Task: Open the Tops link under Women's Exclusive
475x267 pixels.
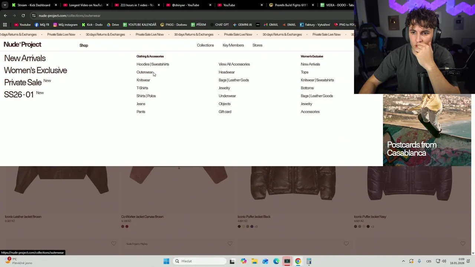Action: coord(304,72)
